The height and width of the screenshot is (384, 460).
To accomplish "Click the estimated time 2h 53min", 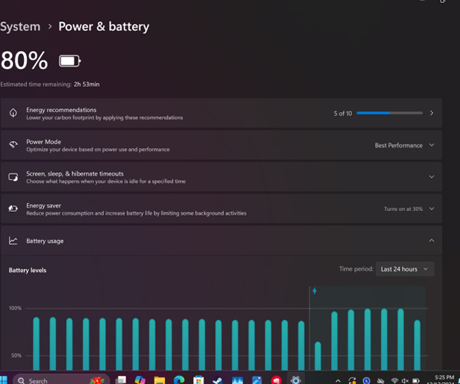I will coord(87,85).
